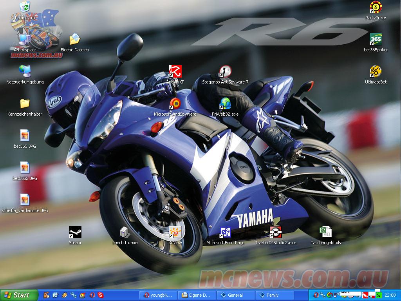Switch to the youngbik... taskbar window

(159, 295)
